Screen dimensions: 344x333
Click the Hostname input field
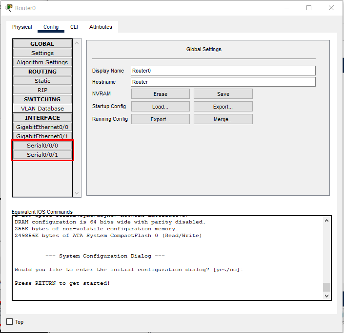tap(223, 82)
